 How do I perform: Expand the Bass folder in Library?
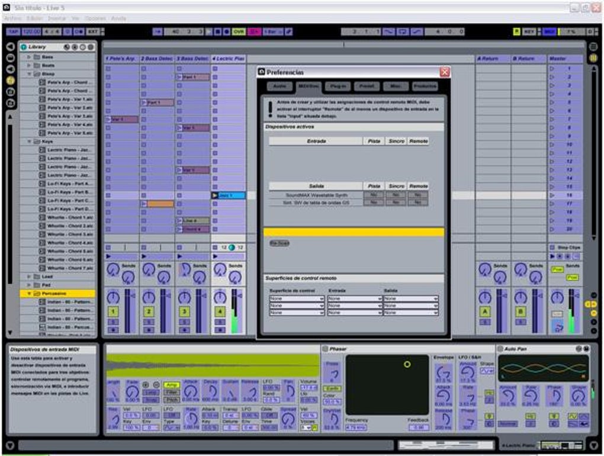[29, 57]
